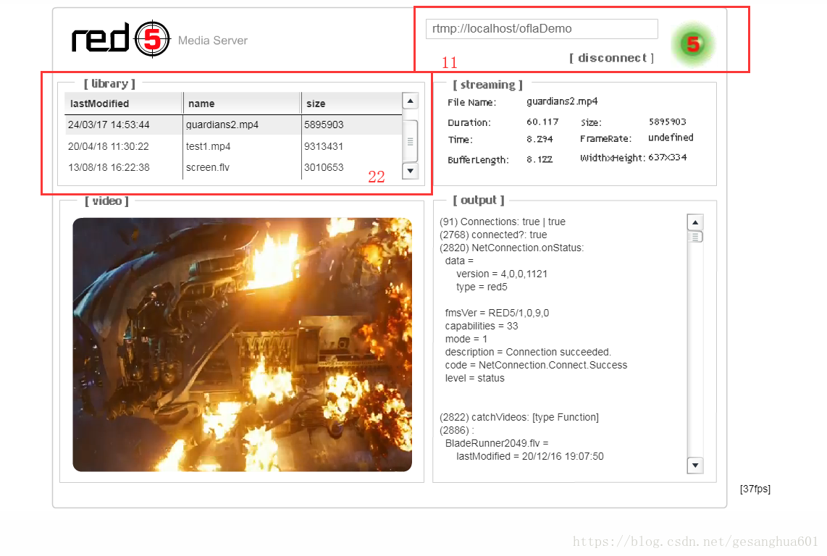This screenshot has height=556, width=827.
Task: Click the 'version = 4,0,0,1121' output line
Action: point(502,274)
